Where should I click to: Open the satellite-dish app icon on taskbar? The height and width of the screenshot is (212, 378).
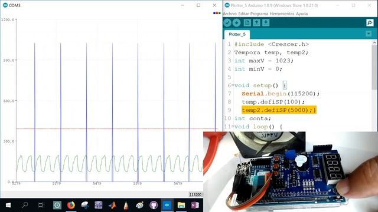point(84,206)
